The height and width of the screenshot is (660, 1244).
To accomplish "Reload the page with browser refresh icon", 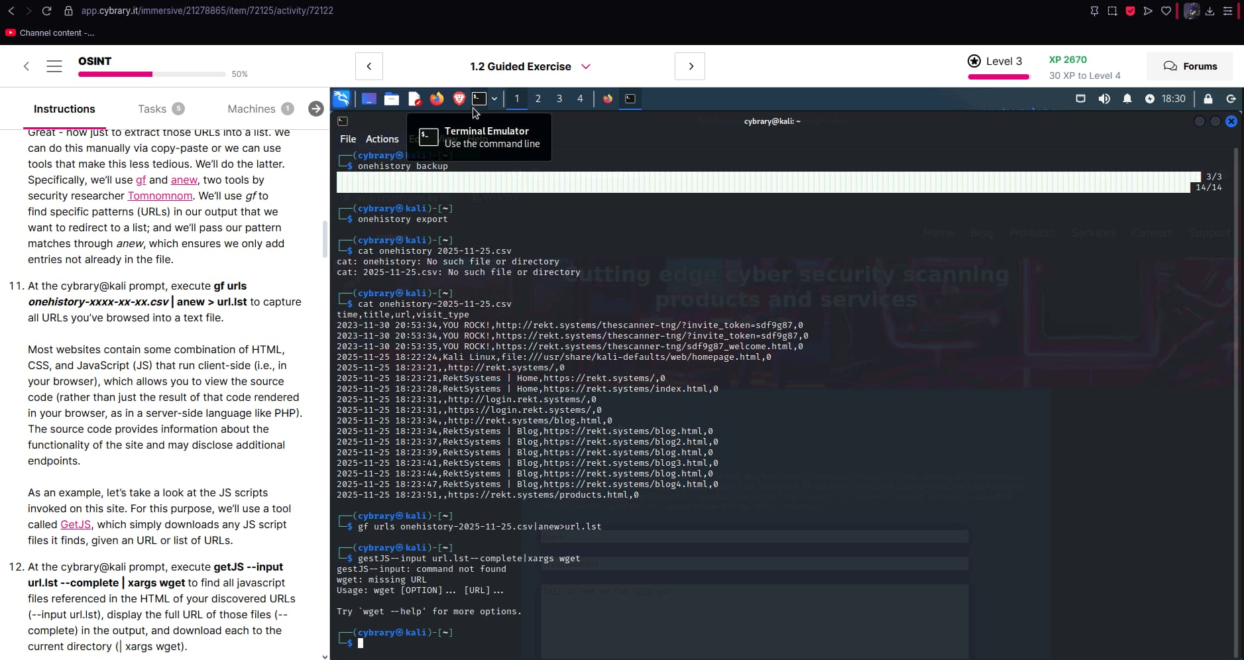I will (46, 11).
